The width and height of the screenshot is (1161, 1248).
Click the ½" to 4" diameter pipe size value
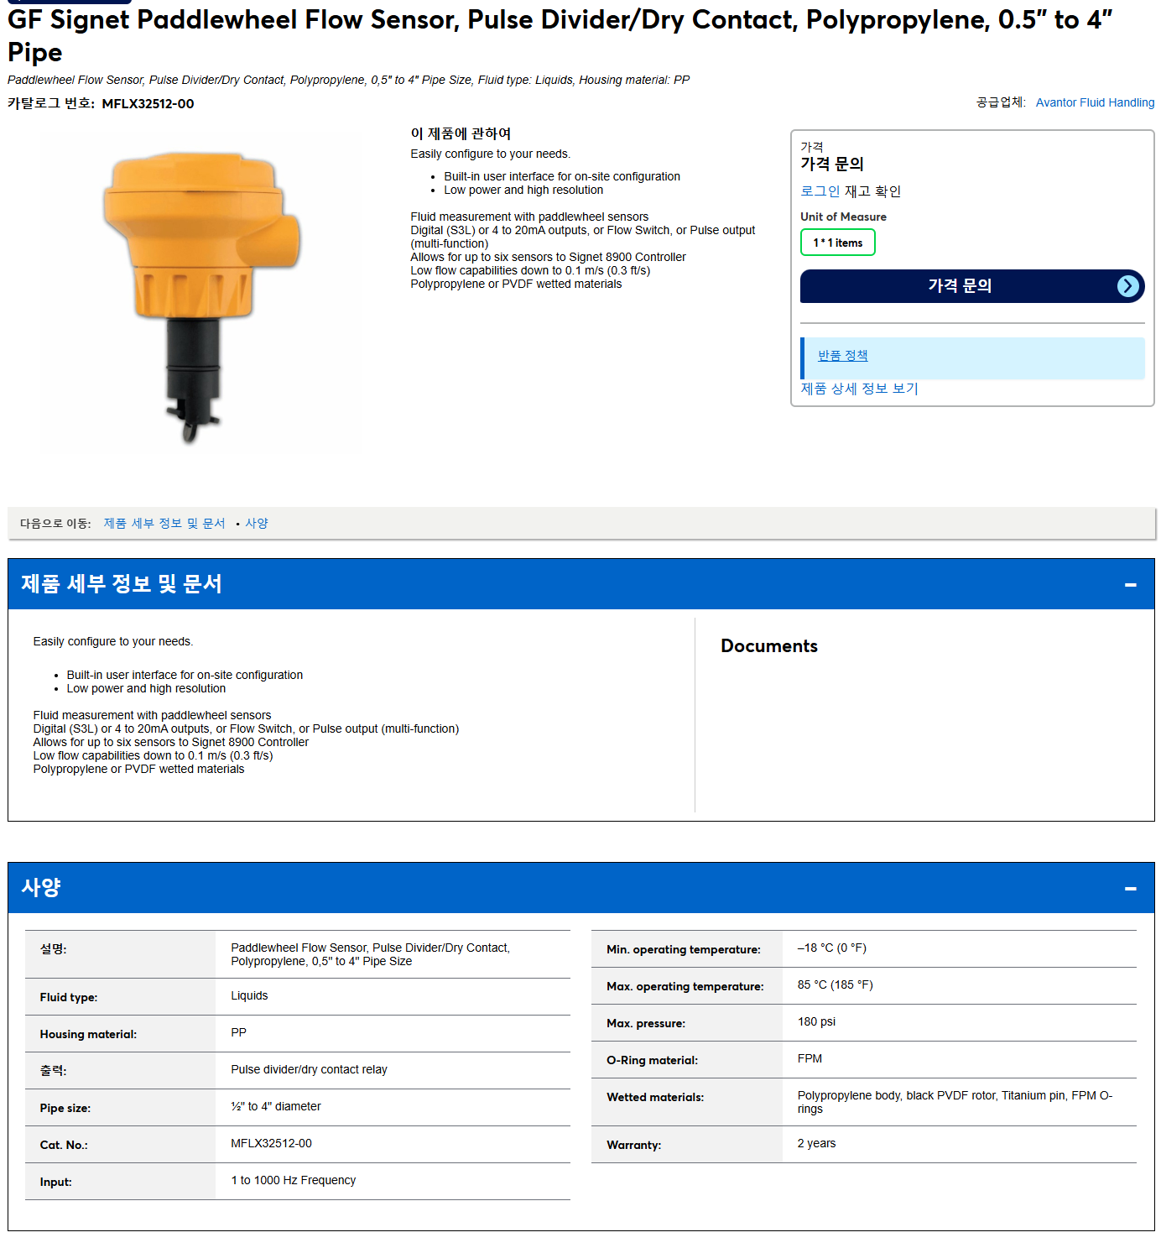[x=276, y=1107]
